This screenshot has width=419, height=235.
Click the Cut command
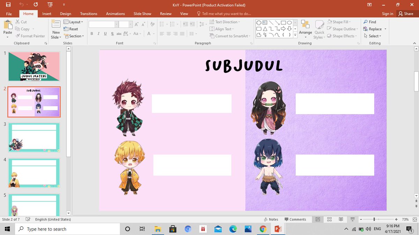[x=21, y=22]
